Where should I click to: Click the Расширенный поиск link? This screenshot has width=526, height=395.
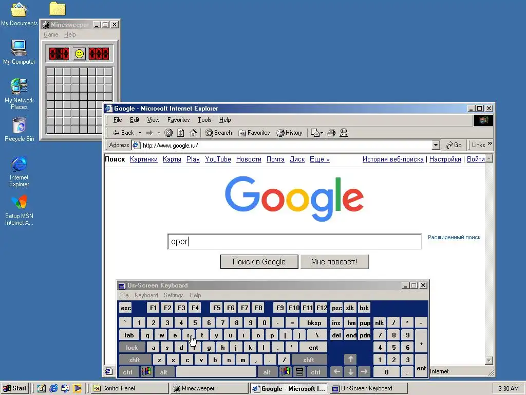(454, 237)
